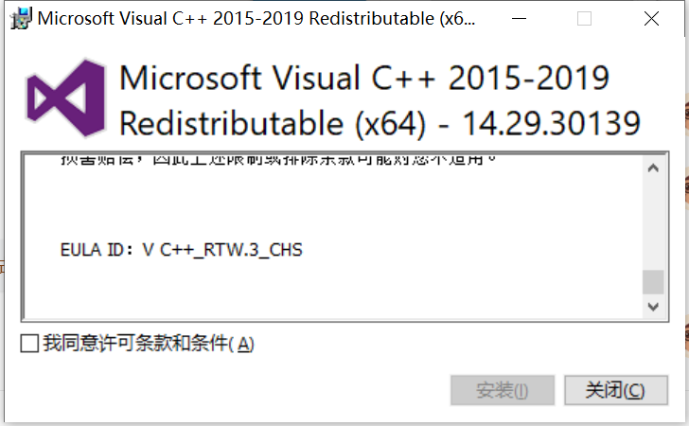Viewport: 689px width, 426px height.
Task: Tick the 我同意许可条款和条件 checkbox
Action: (29, 344)
